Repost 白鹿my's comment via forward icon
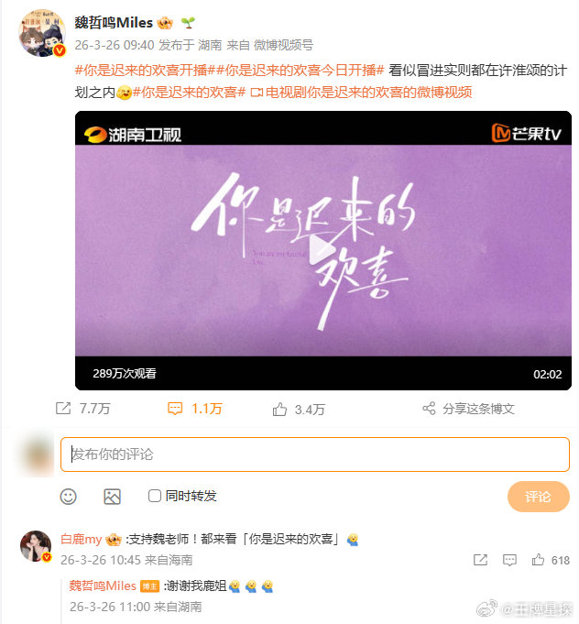Screen dimensions: 579x624 [x=481, y=560]
